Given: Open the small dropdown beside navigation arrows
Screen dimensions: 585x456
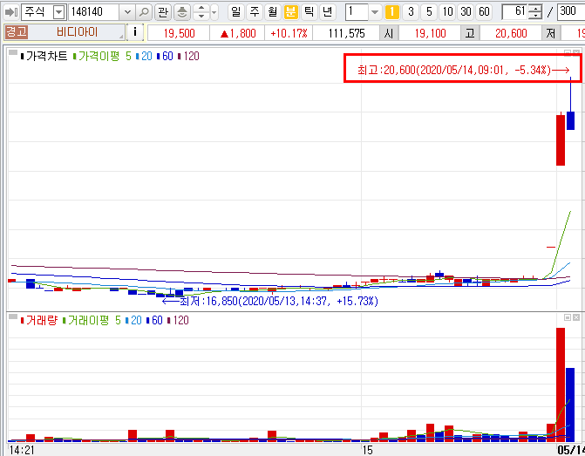Looking at the screenshot, I should (x=214, y=12).
